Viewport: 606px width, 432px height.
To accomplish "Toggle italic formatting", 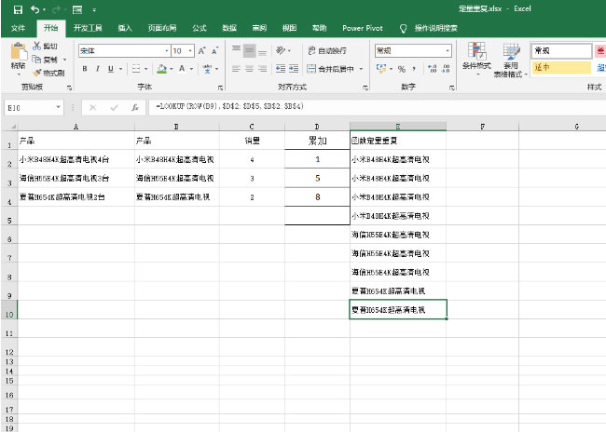I will tap(97, 69).
